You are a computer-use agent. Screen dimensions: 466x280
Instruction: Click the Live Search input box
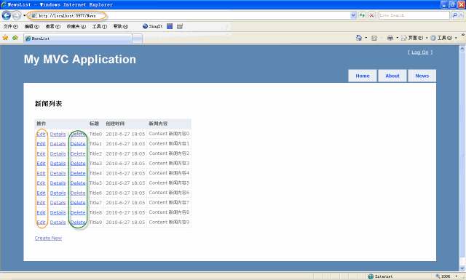point(414,15)
